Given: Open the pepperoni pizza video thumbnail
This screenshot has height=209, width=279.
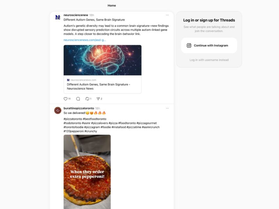Looking at the screenshot, I should point(87,172).
